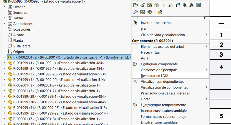Select the R-005995 top-level assembly row
Image resolution: width=231 pixels, height=125 pixels.
pos(44,2)
